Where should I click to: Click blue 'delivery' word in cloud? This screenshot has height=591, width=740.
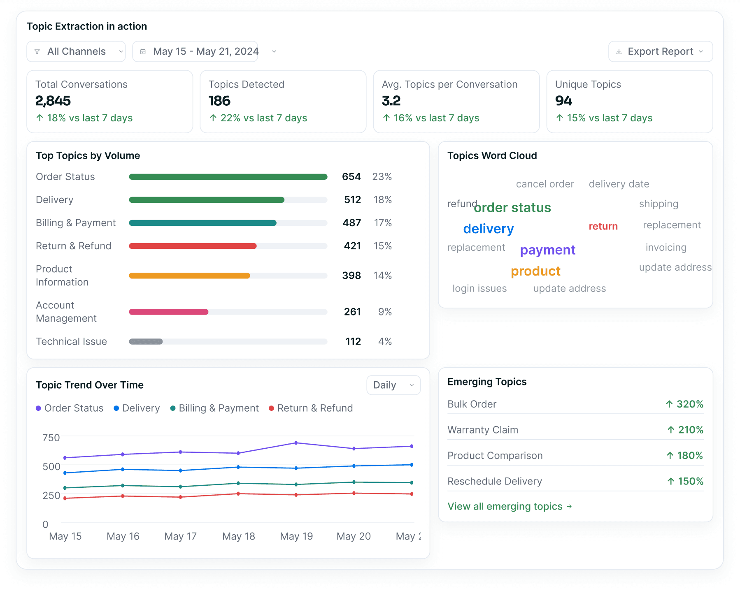489,229
